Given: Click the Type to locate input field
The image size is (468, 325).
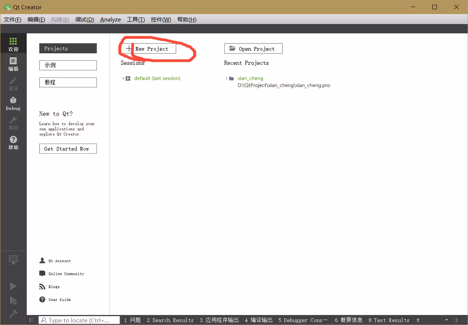Looking at the screenshot, I should [79, 320].
